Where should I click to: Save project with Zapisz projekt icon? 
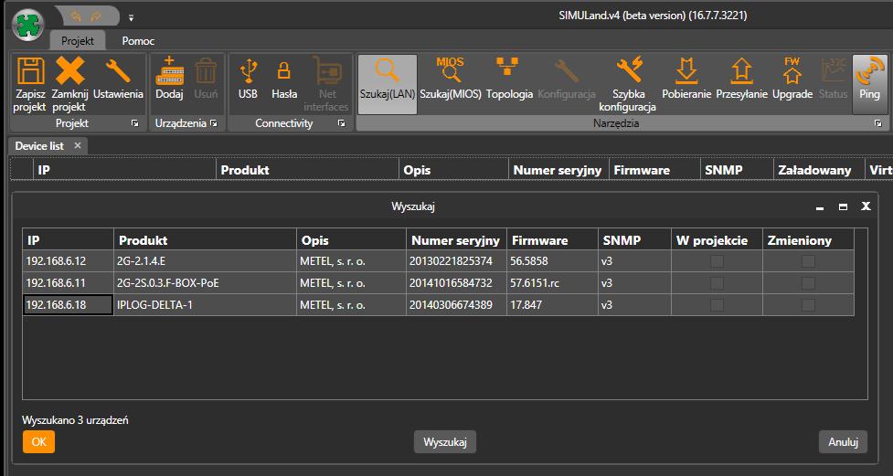coord(30,84)
